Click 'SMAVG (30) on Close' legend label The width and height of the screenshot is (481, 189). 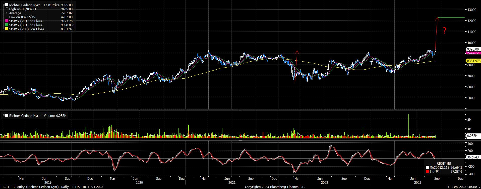click(x=26, y=25)
